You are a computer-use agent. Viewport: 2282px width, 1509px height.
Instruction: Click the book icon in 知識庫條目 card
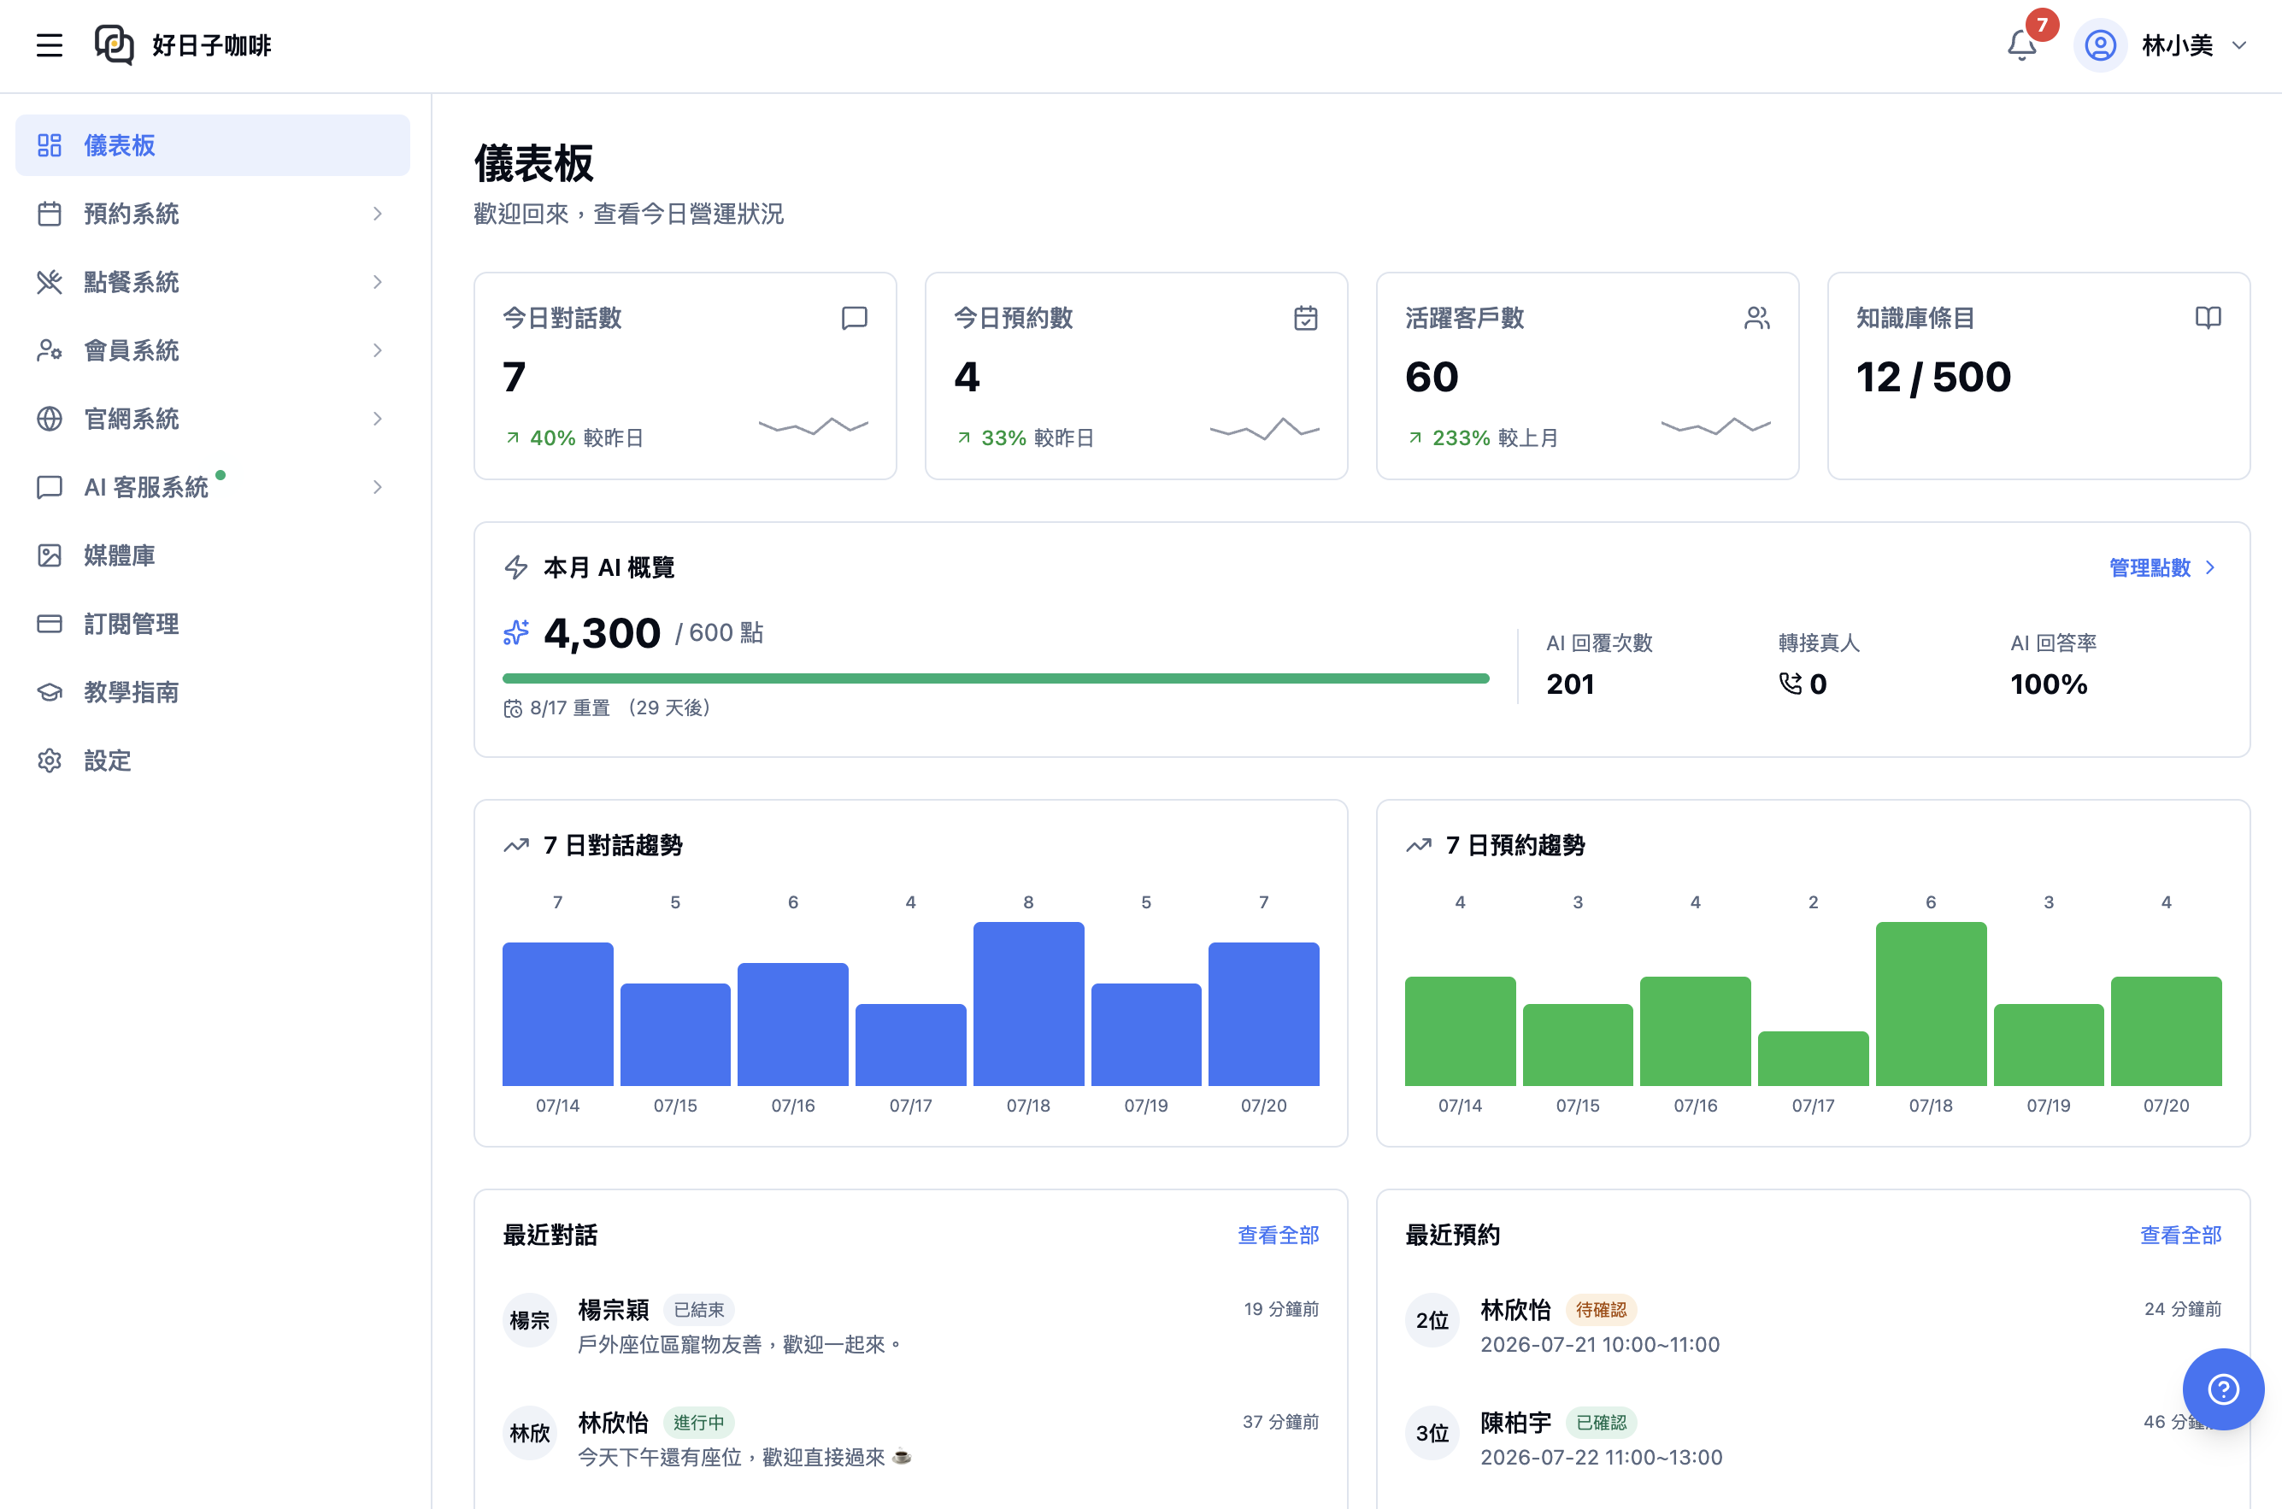2208,318
